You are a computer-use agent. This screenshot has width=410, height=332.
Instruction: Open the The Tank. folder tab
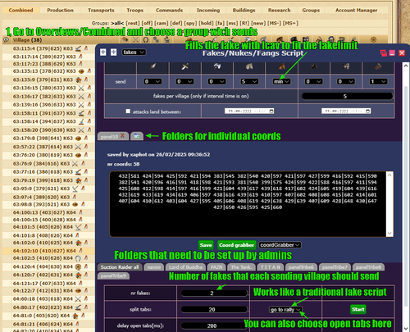point(242,267)
